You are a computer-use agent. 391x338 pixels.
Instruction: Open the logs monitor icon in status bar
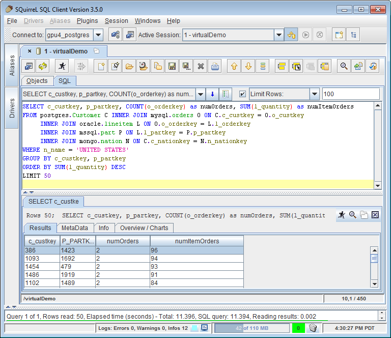pyautogui.click(x=204, y=328)
